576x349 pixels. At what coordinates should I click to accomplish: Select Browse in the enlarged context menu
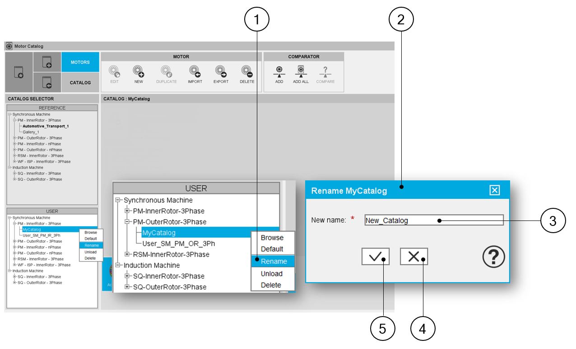(x=272, y=238)
